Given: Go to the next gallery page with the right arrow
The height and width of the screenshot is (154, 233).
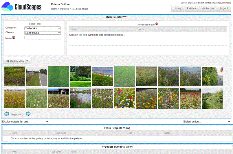Looking at the screenshot, I should 28,114.
